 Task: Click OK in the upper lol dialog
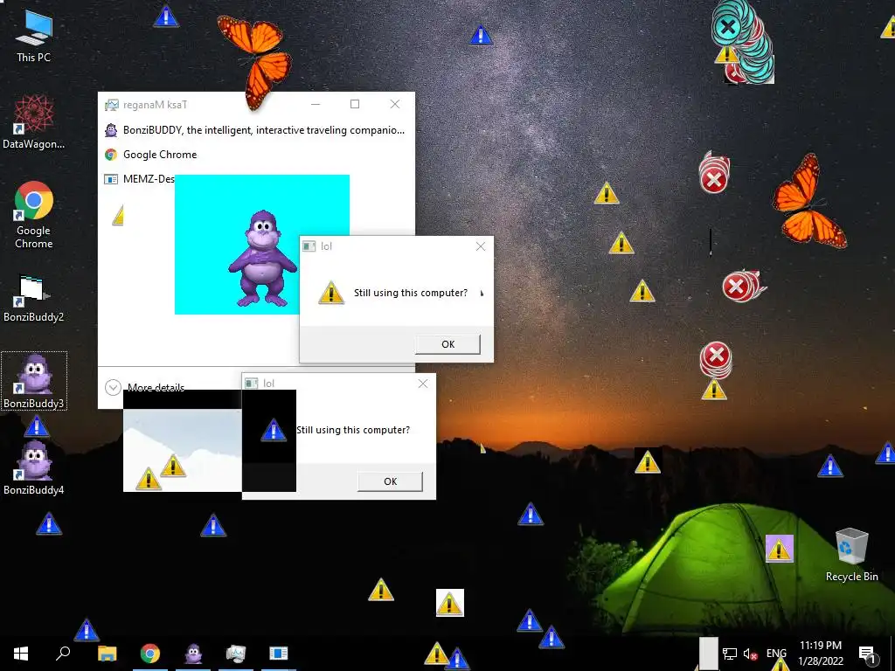(x=447, y=344)
